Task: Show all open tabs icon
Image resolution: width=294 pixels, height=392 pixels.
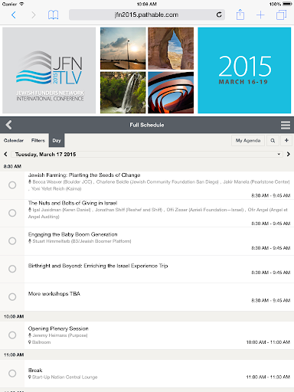Action: pyautogui.click(x=281, y=15)
